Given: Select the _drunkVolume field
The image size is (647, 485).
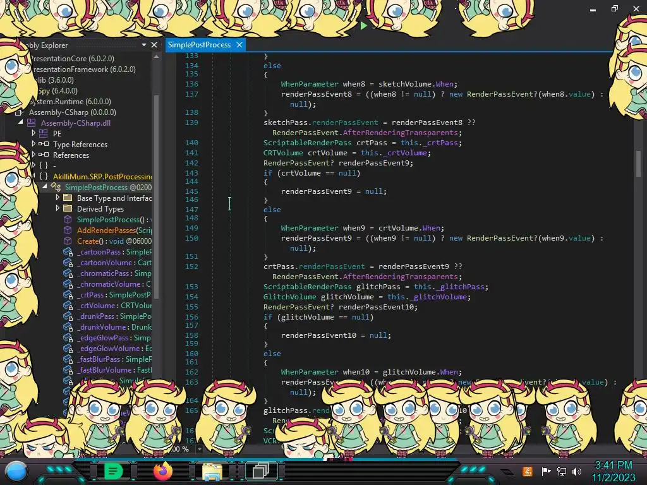Looking at the screenshot, I should (x=114, y=326).
